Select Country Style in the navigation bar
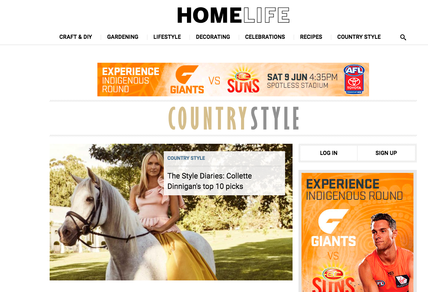428x292 pixels. [359, 37]
